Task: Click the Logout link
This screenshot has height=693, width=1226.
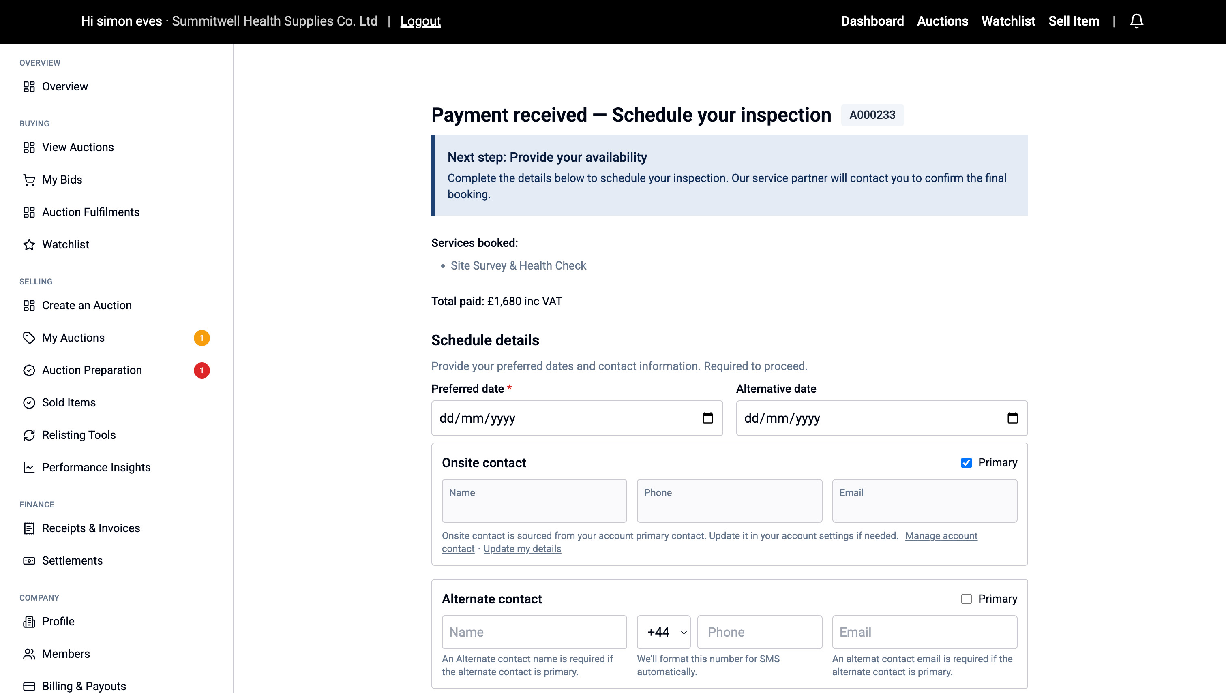Action: (x=420, y=21)
